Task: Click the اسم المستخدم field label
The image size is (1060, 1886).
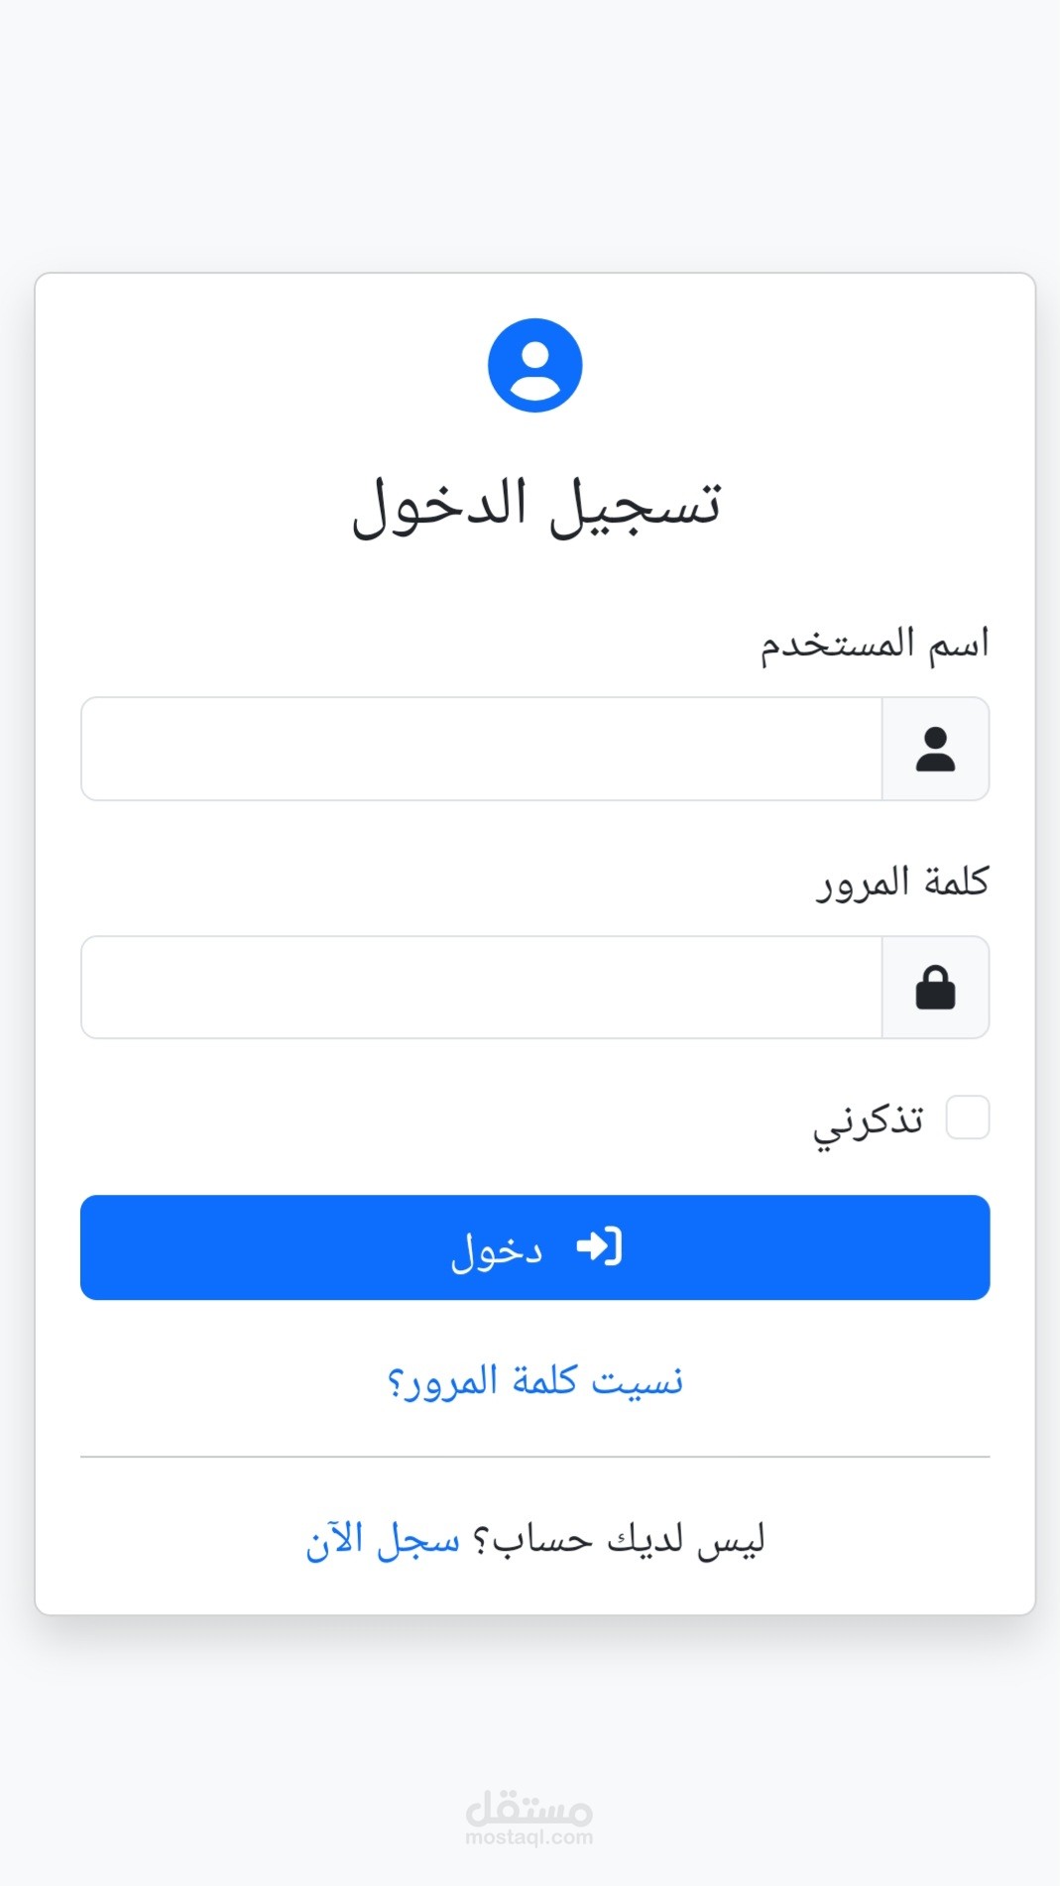Action: tap(874, 645)
